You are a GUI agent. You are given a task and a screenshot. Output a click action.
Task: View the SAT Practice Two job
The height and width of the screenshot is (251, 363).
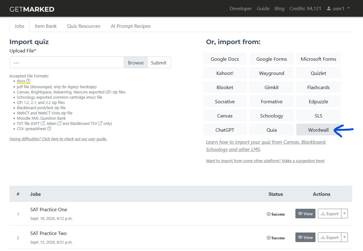tap(305, 237)
